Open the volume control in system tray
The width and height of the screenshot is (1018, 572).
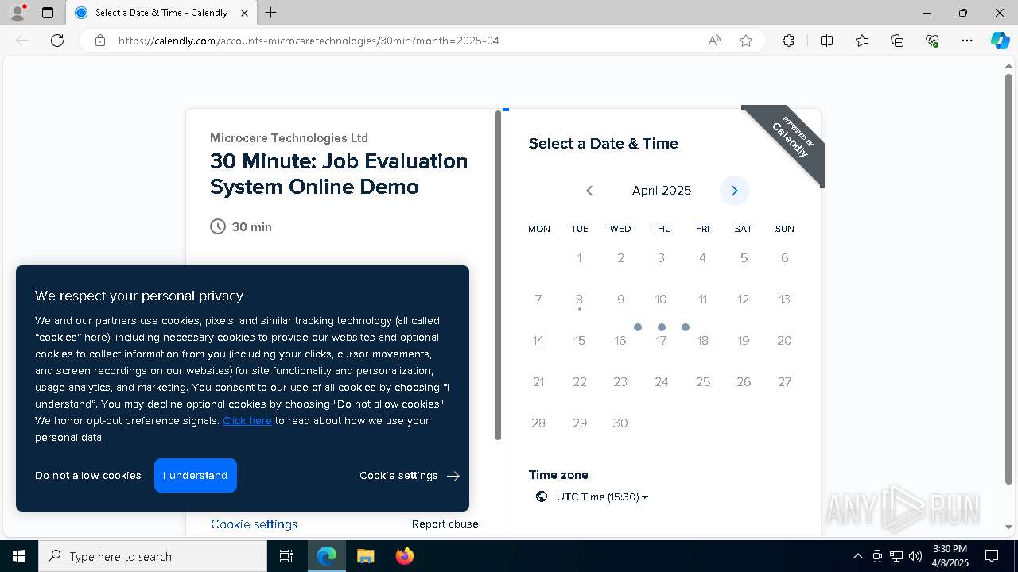(915, 556)
